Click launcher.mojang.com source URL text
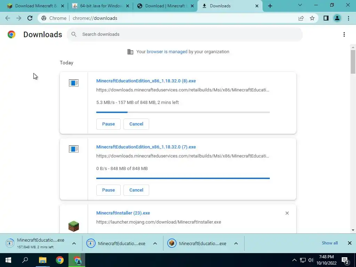This screenshot has height=267, width=356. point(159,222)
